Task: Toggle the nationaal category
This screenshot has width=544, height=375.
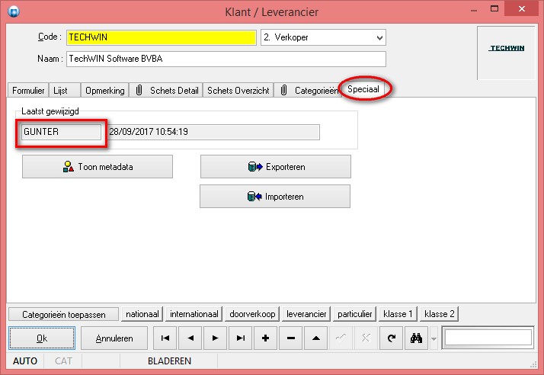Action: click(x=142, y=314)
